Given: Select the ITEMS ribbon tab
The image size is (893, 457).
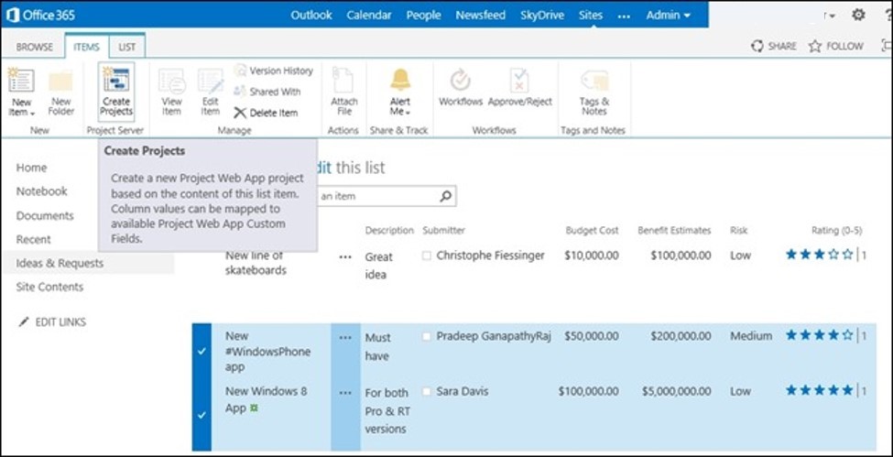Looking at the screenshot, I should click(87, 47).
